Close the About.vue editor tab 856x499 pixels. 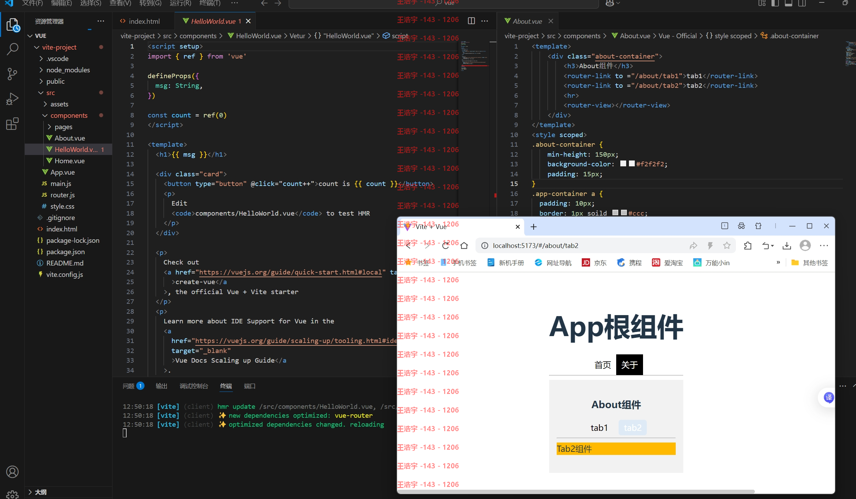551,21
